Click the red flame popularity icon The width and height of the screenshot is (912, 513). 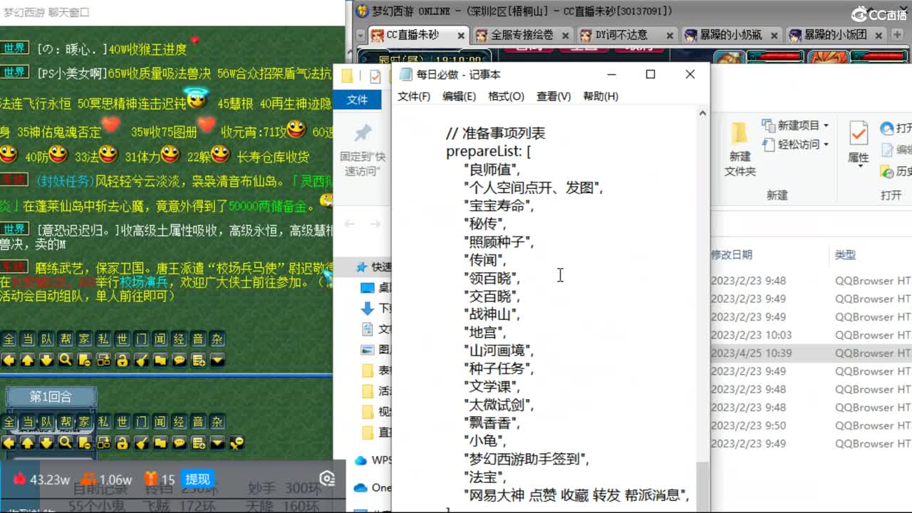(19, 479)
